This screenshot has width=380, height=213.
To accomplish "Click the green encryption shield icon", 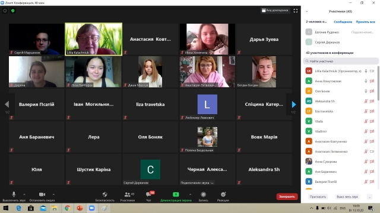I will 13,11.
